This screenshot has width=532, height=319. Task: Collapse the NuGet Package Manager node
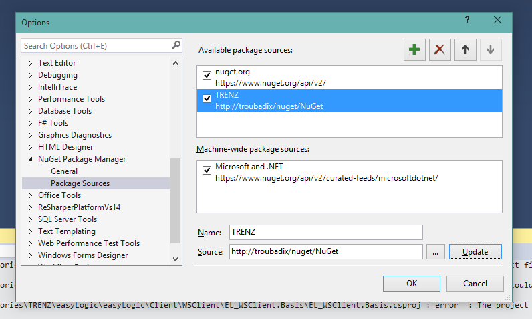tap(30, 159)
